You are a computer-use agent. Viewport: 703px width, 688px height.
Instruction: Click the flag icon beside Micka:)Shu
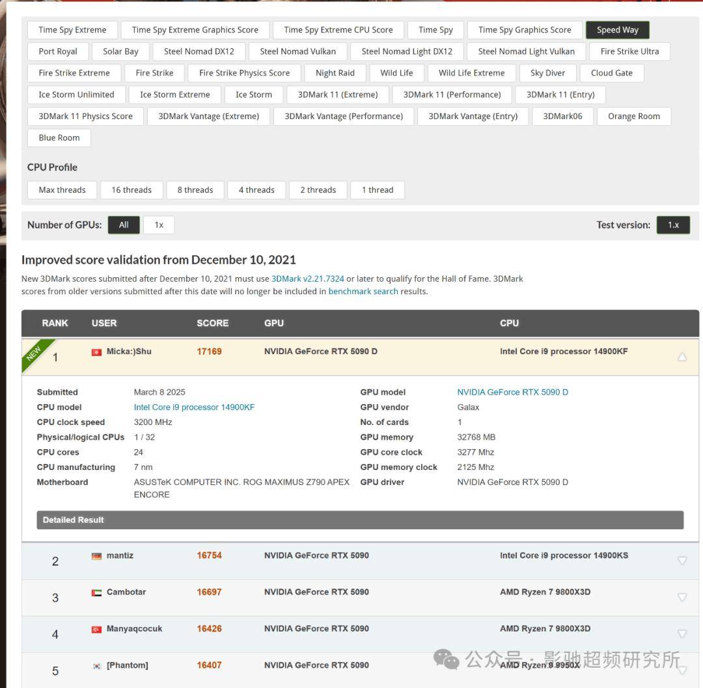point(96,352)
